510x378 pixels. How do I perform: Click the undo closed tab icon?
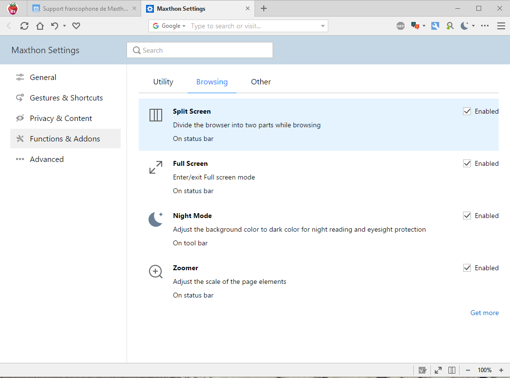(x=55, y=26)
